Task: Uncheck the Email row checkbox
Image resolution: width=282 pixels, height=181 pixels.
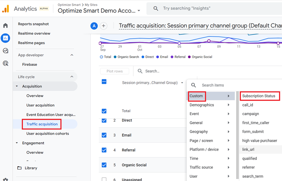Action: 104,135
